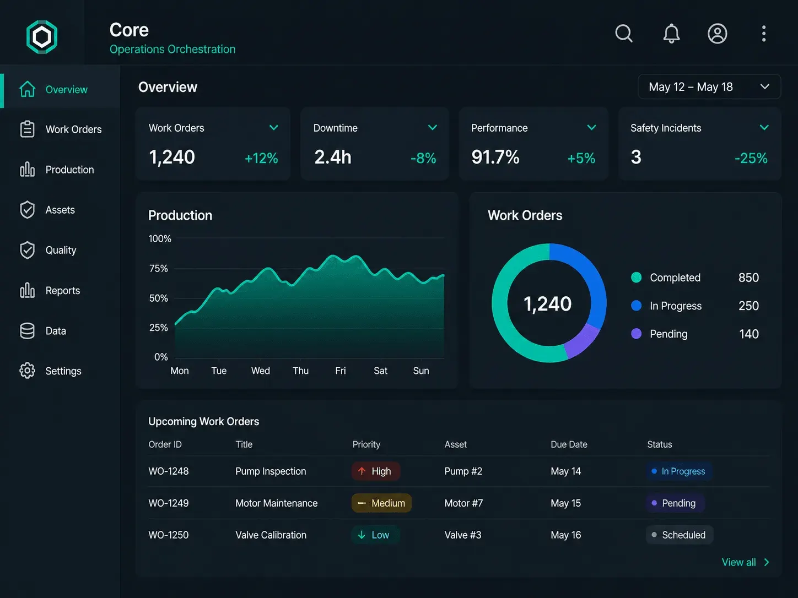This screenshot has height=598, width=798.
Task: Open the vertical three-dot menu
Action: coord(764,34)
